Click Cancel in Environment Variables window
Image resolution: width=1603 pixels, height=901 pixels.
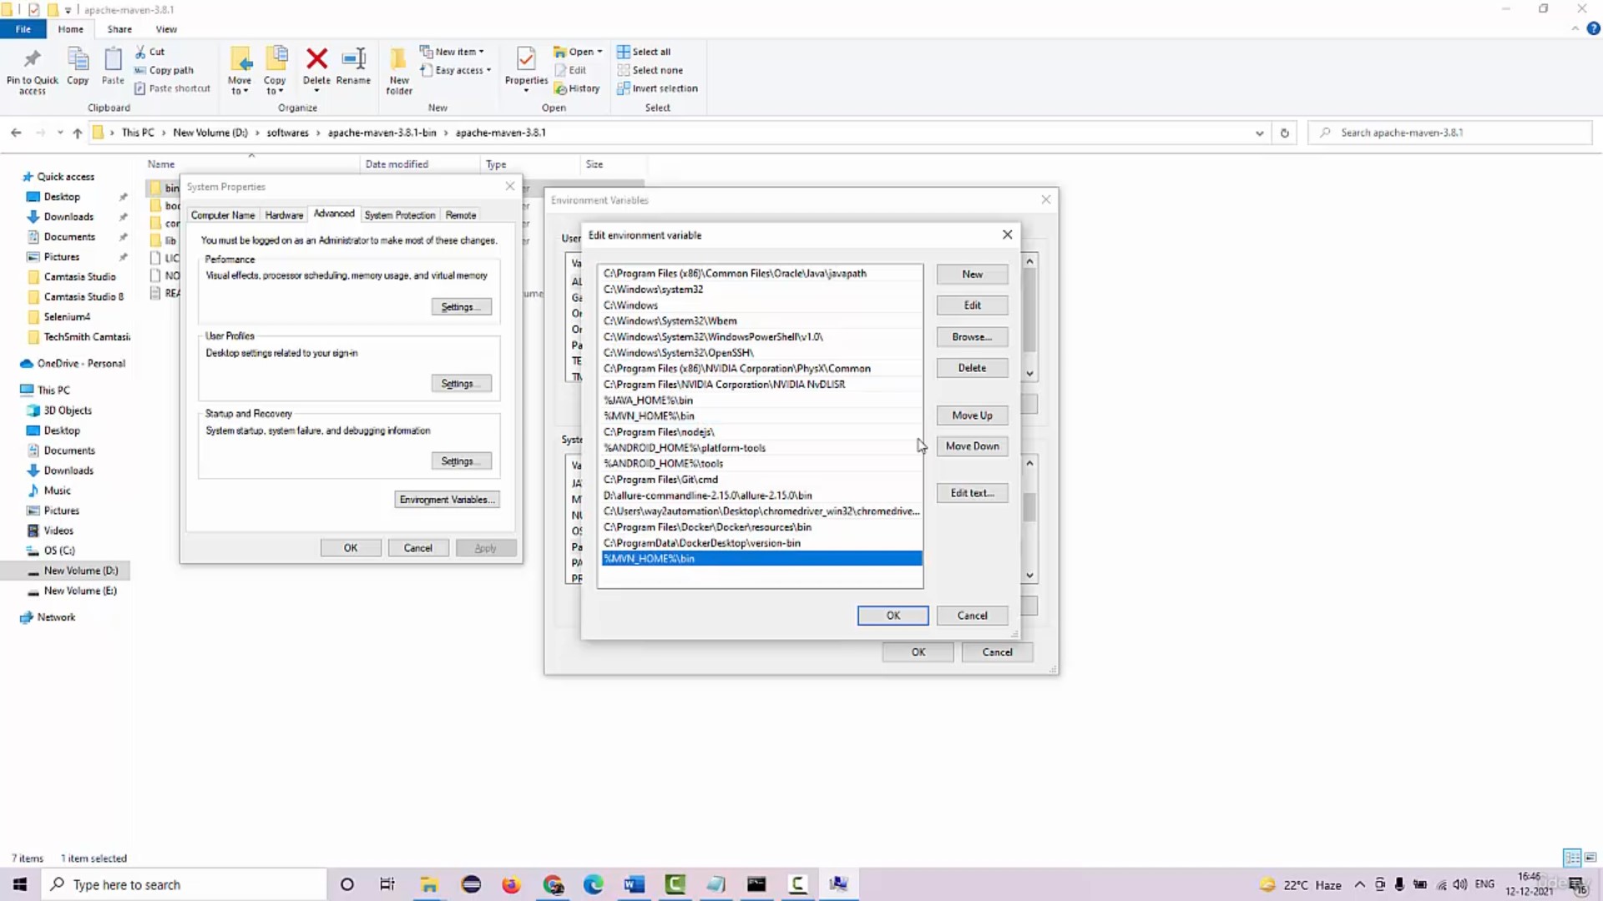[997, 652]
